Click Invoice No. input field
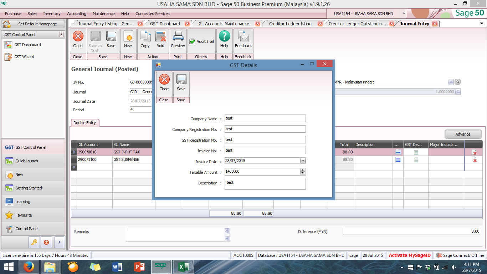 click(265, 151)
